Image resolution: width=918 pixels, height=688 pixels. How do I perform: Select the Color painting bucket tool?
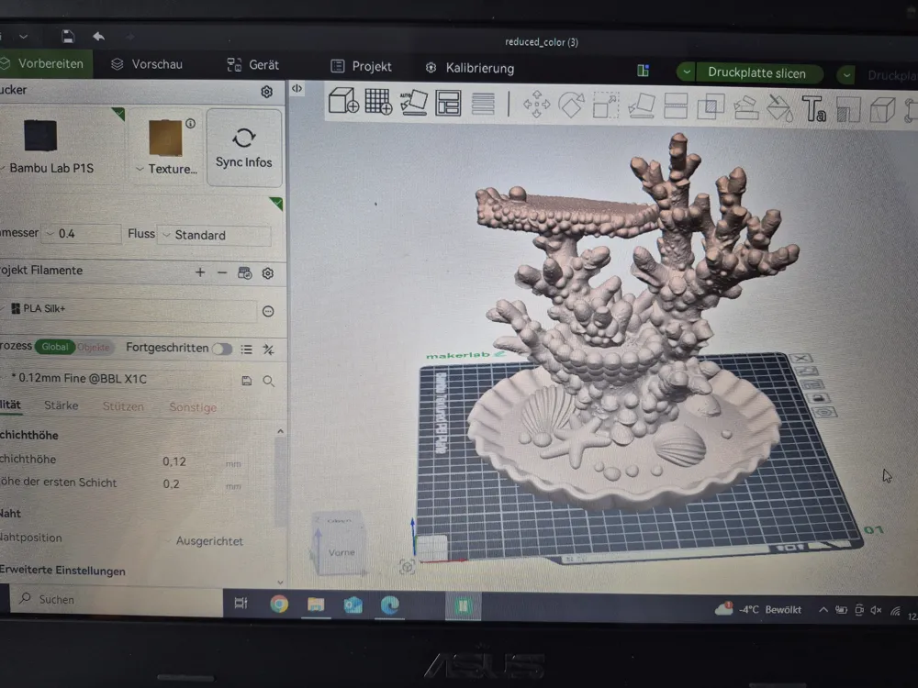(x=779, y=108)
